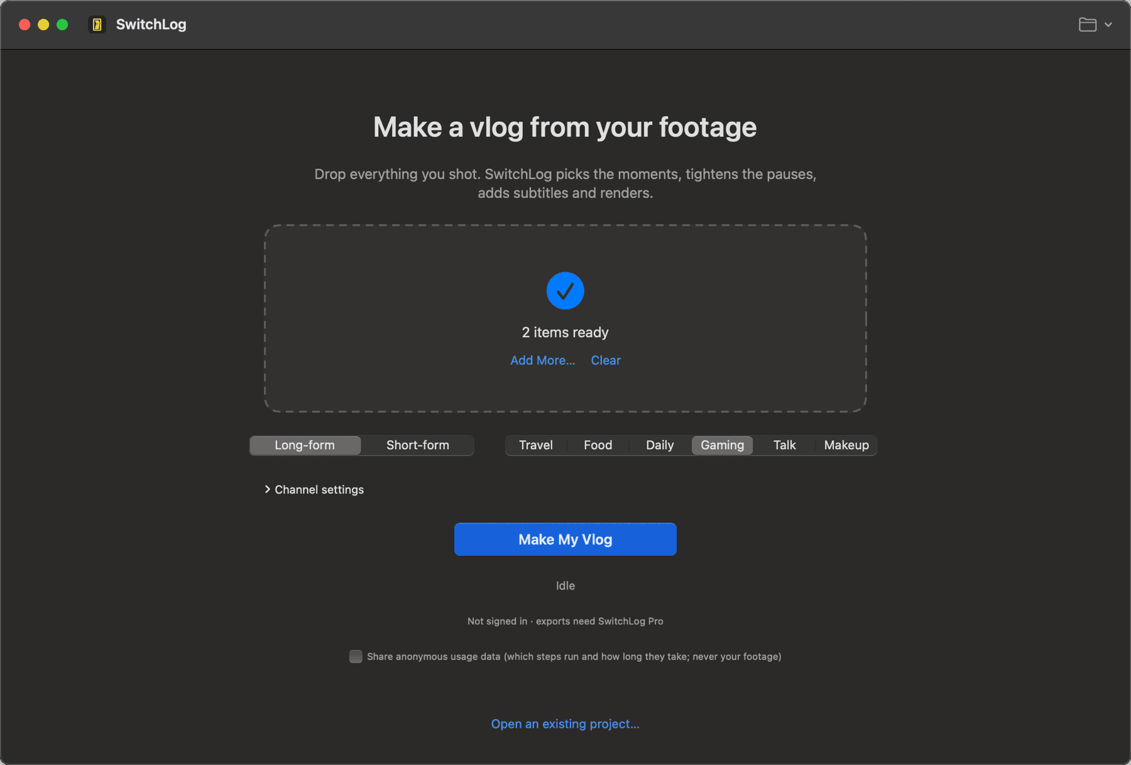Screen dimensions: 1131x765
Task: Click the 'Make a vlog from your footage' heading
Action: (x=565, y=127)
